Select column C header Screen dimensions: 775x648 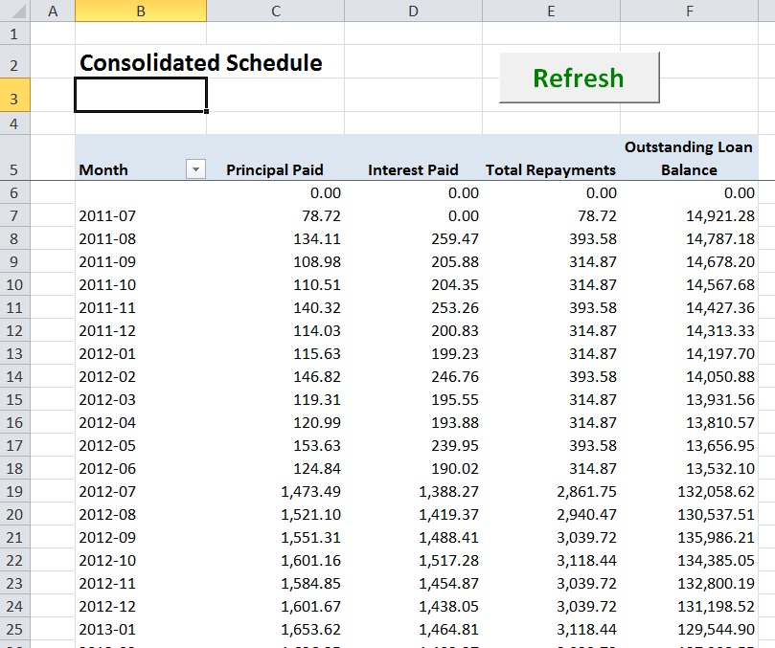[x=276, y=11]
